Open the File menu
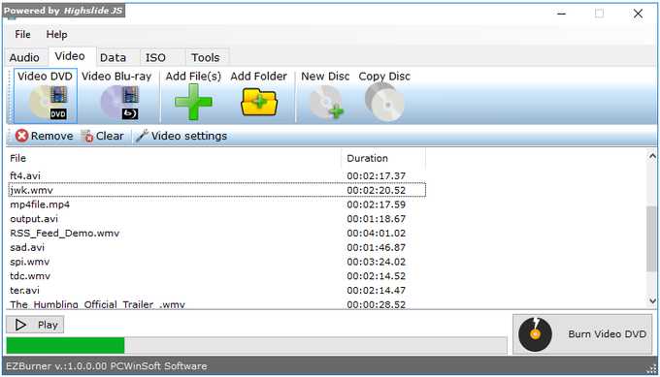The width and height of the screenshot is (660, 377). [x=22, y=35]
